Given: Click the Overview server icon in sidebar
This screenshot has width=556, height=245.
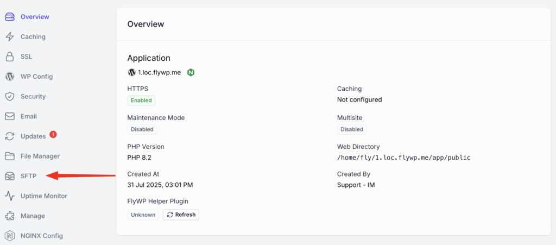Looking at the screenshot, I should (10, 17).
